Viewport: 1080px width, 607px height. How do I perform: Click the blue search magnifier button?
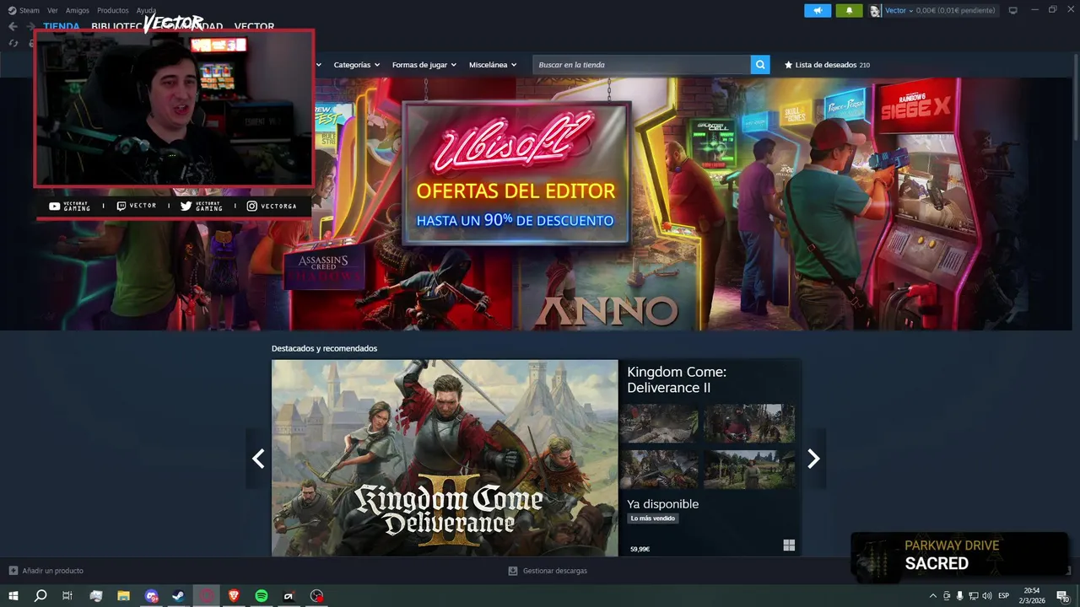(760, 65)
